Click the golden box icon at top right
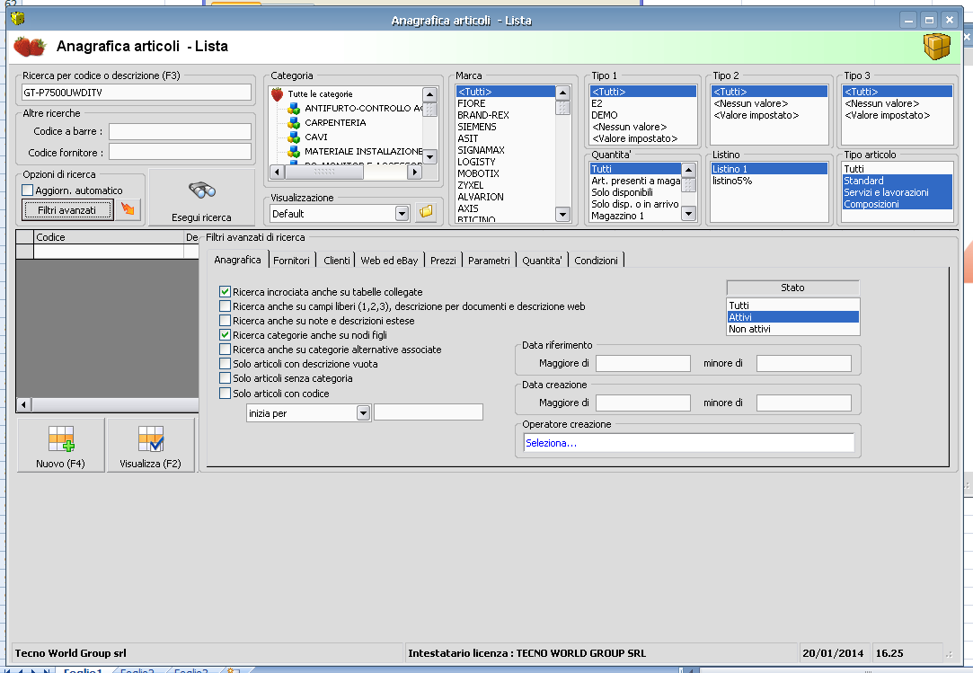973x673 pixels. (937, 47)
